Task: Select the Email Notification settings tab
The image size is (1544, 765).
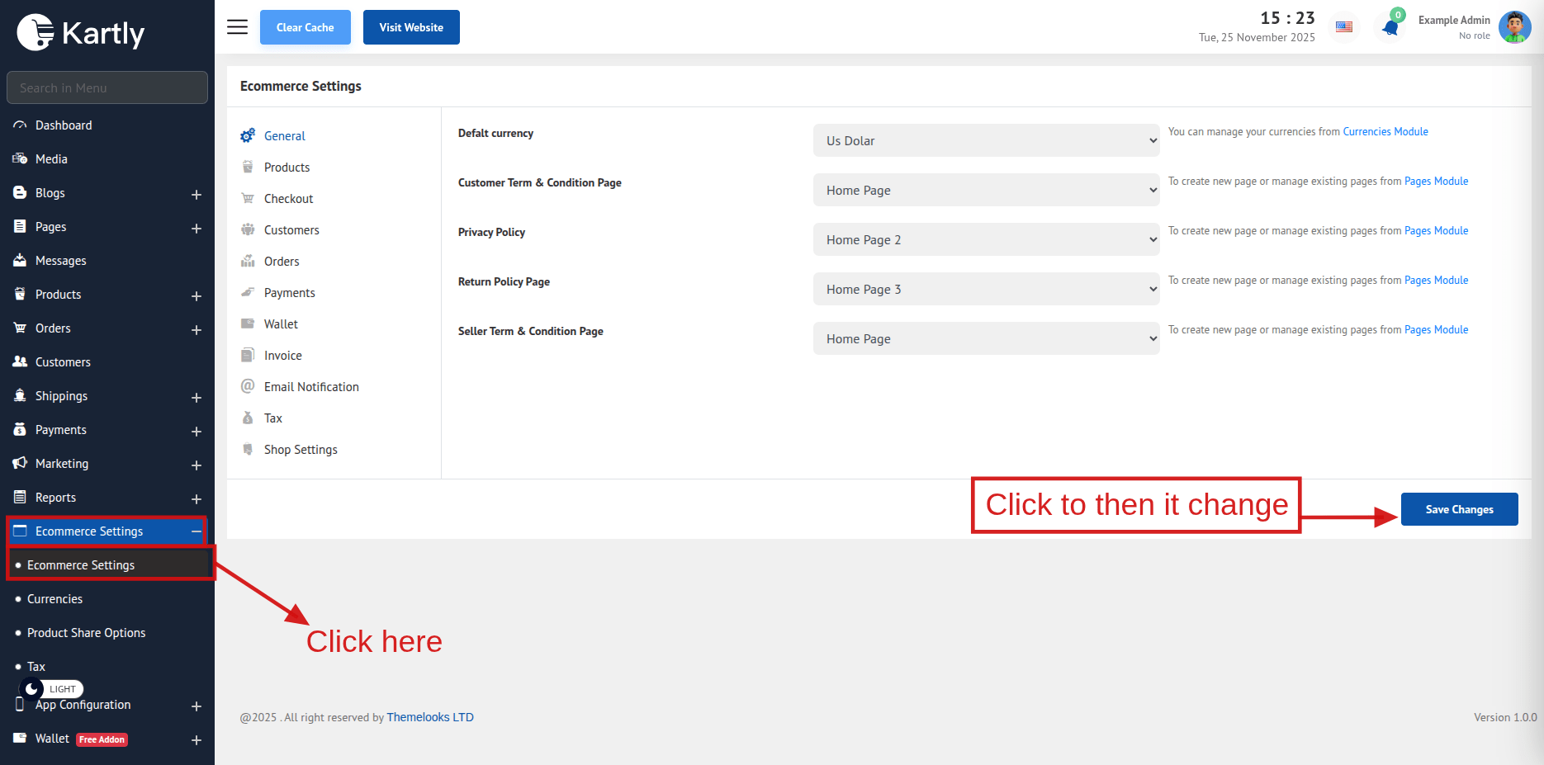Action: point(310,387)
